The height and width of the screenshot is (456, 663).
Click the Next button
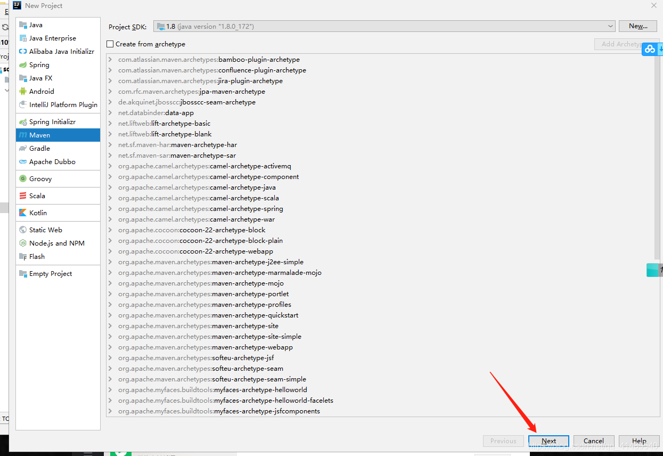click(x=549, y=441)
